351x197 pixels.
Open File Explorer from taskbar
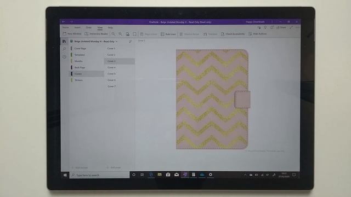tap(160, 175)
